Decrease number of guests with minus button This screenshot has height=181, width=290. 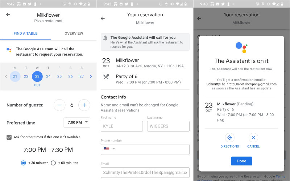[59, 105]
